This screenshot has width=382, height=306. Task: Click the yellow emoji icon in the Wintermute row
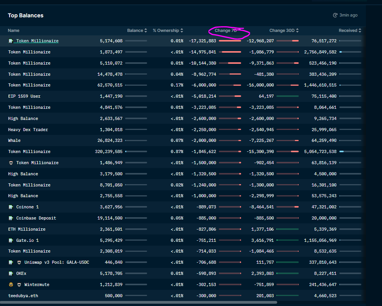(11, 284)
